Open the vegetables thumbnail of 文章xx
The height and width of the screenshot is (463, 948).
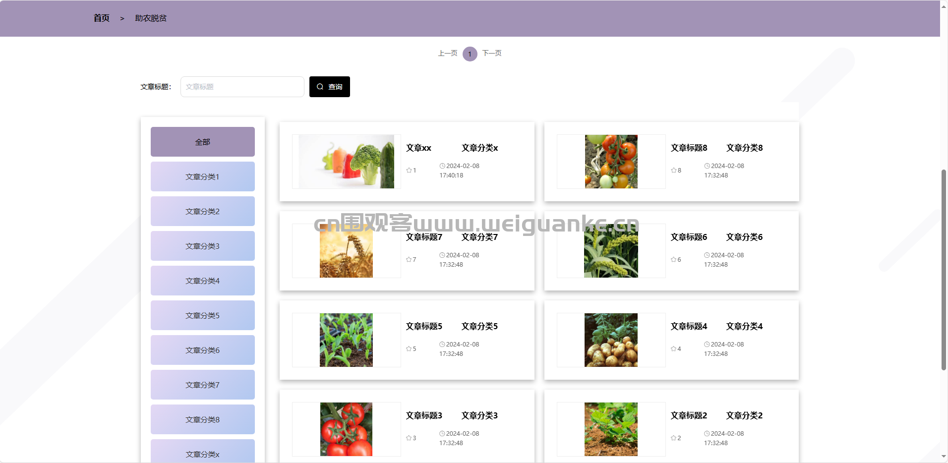coord(347,162)
